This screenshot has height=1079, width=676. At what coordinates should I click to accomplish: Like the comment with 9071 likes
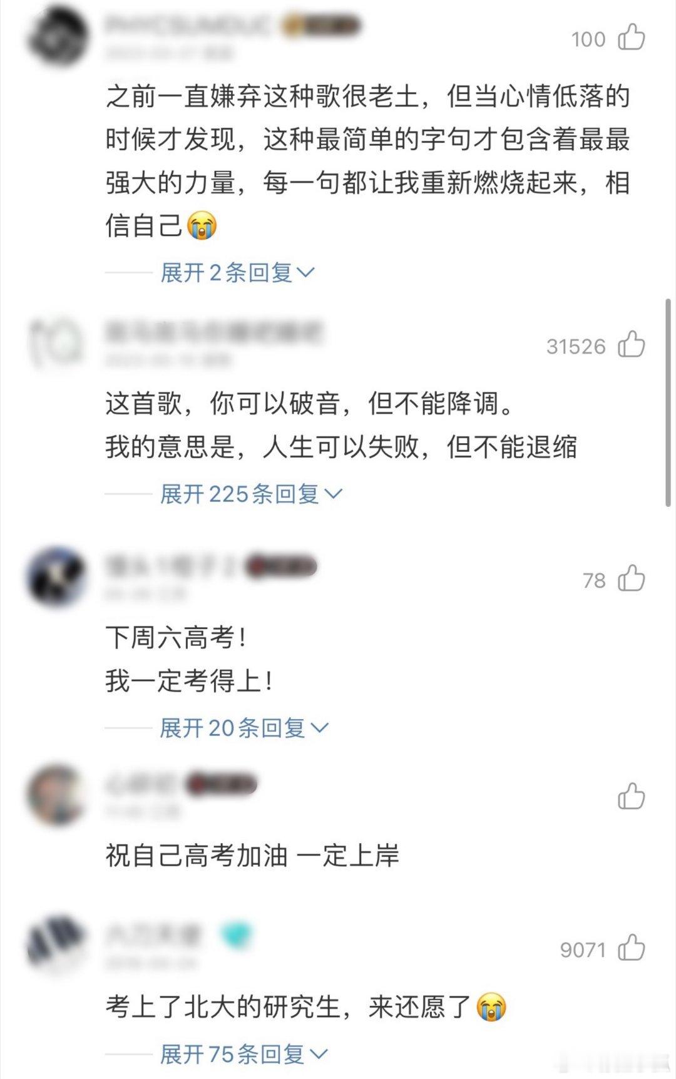631,948
